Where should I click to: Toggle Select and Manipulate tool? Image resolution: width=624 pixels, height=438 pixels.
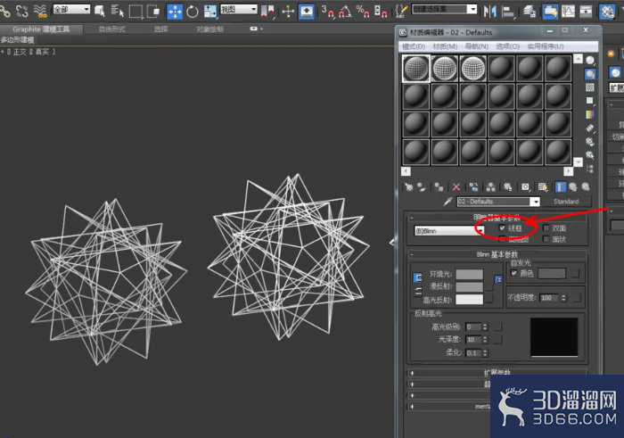pos(288,11)
